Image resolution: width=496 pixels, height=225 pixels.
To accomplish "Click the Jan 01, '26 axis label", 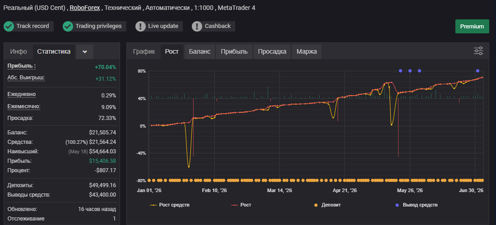I will [149, 191].
